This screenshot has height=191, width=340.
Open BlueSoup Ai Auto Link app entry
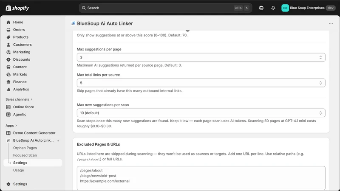pos(33,140)
